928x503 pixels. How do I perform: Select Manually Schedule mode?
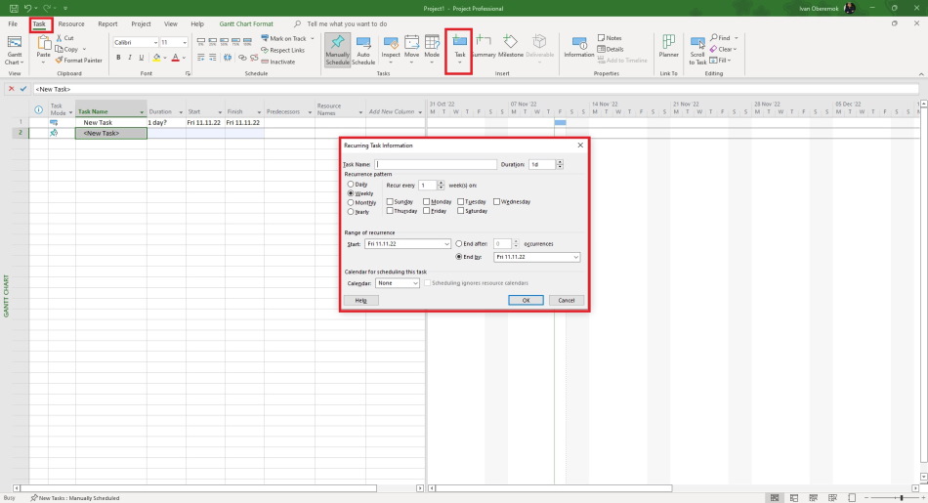coord(337,50)
